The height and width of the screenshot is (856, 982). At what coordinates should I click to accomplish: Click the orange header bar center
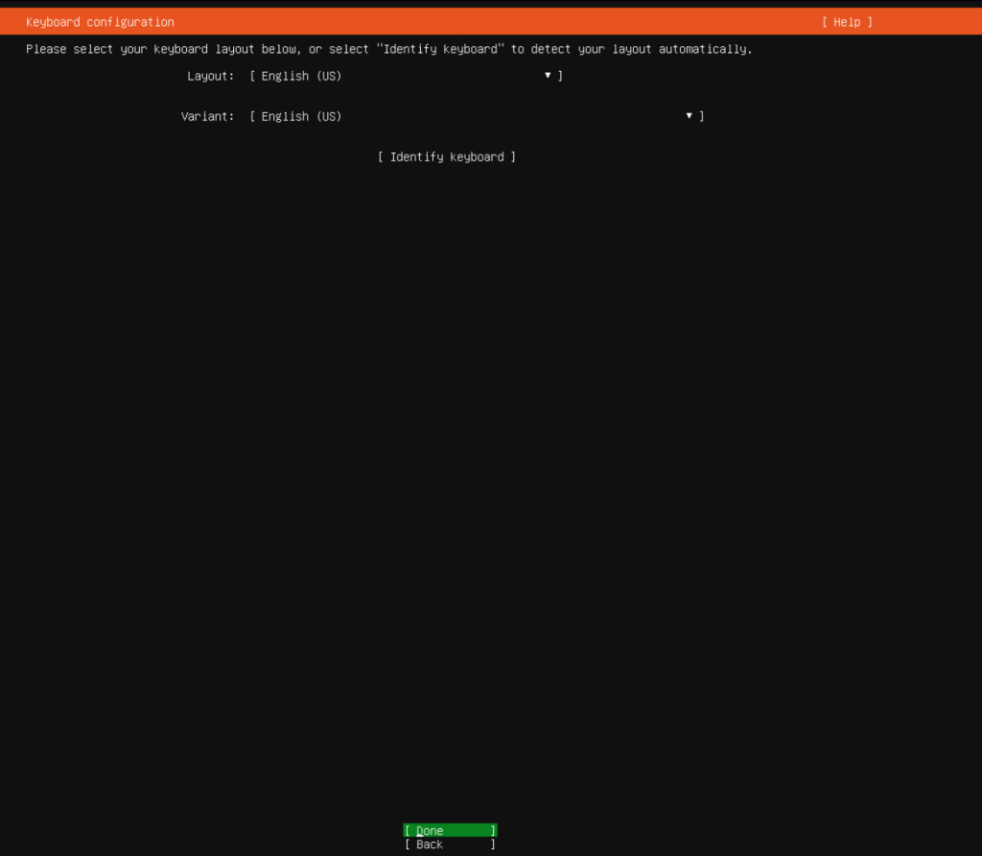[x=491, y=22]
